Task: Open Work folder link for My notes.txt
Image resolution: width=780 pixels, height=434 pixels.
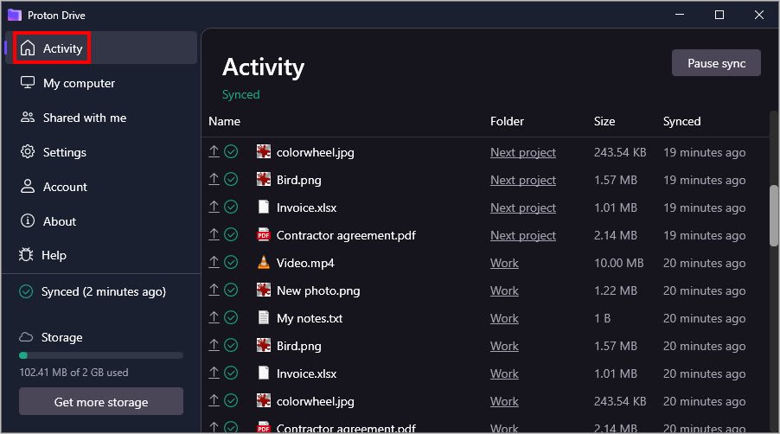Action: (504, 318)
